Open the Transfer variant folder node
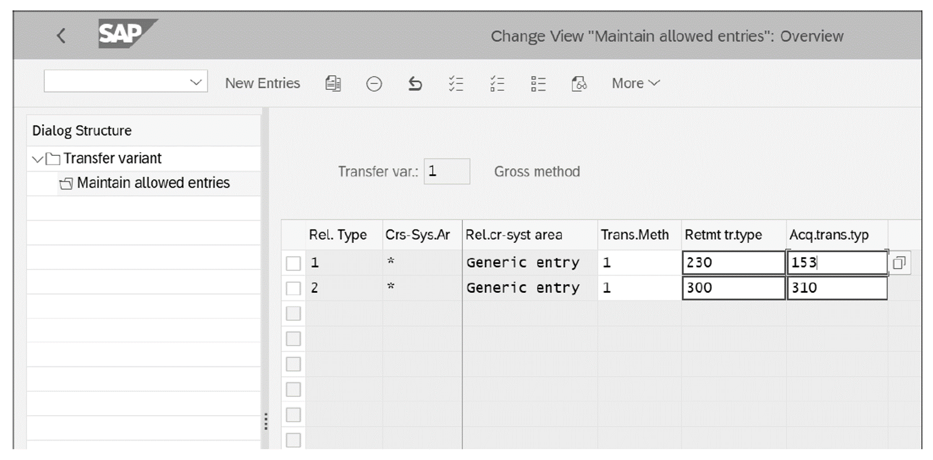 pos(53,158)
